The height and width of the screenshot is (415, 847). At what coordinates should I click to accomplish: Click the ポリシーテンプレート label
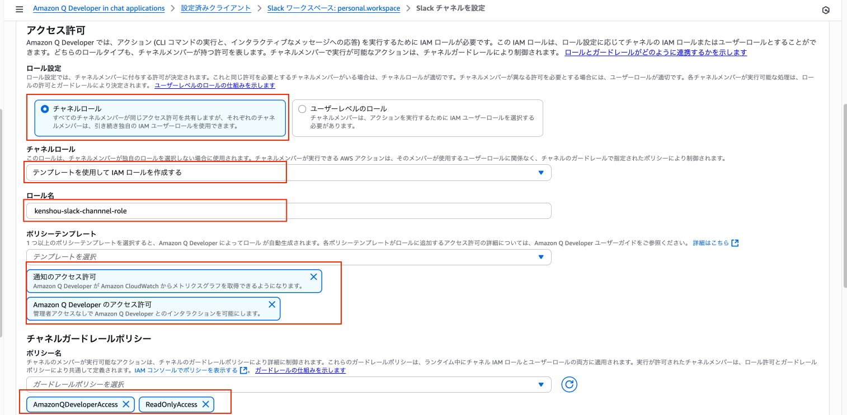62,233
